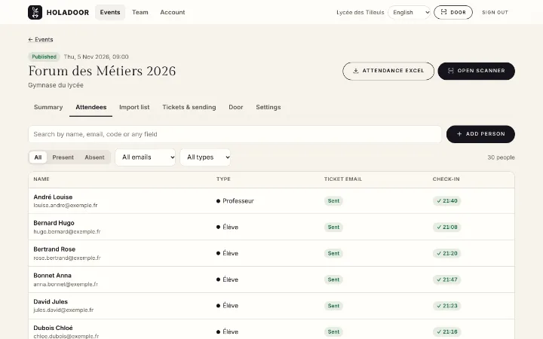The height and width of the screenshot is (339, 543).
Task: Open the Events menu in top navigation
Action: (x=110, y=13)
